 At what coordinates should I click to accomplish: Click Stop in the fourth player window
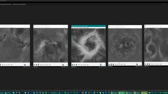click(113, 64)
